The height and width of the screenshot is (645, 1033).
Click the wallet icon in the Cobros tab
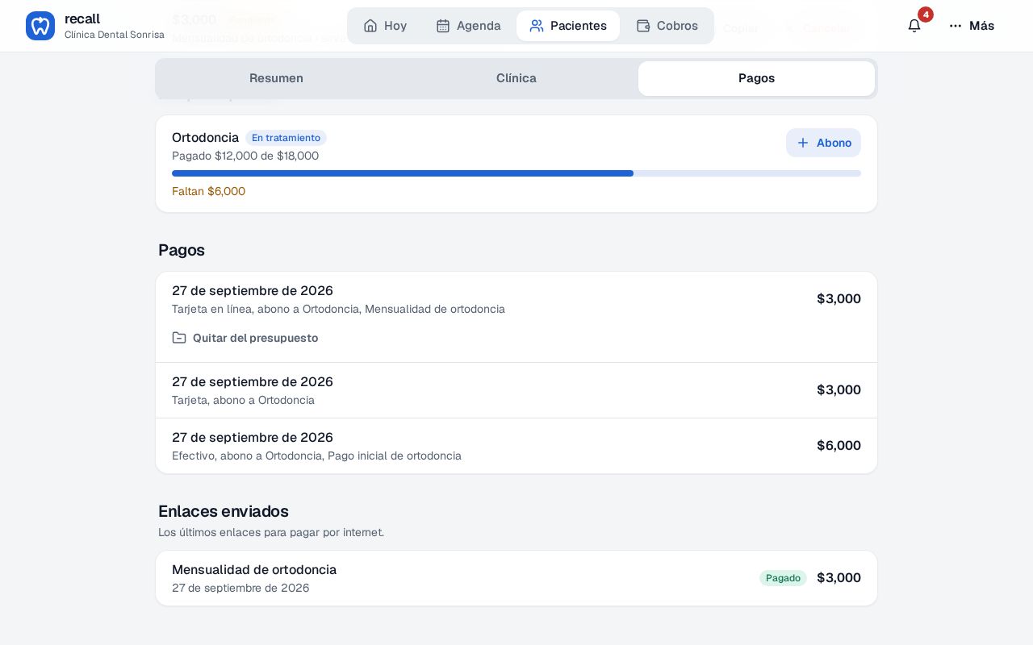(x=643, y=26)
